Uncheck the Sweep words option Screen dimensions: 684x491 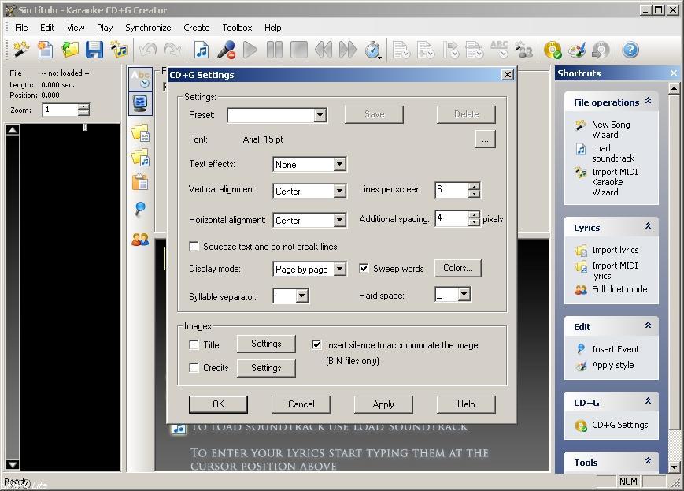364,268
